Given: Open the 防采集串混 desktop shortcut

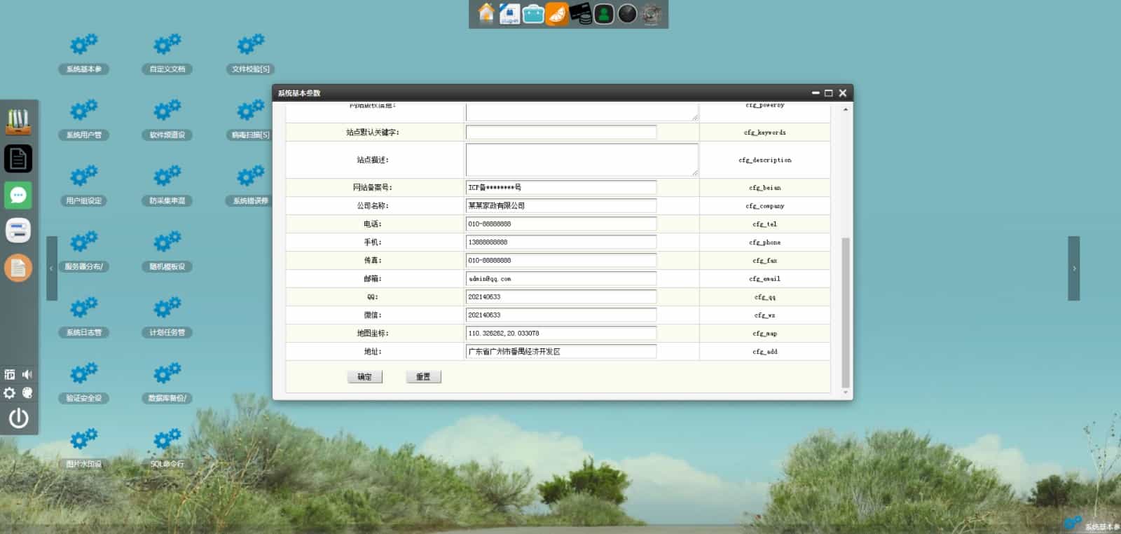Looking at the screenshot, I should coord(167,186).
